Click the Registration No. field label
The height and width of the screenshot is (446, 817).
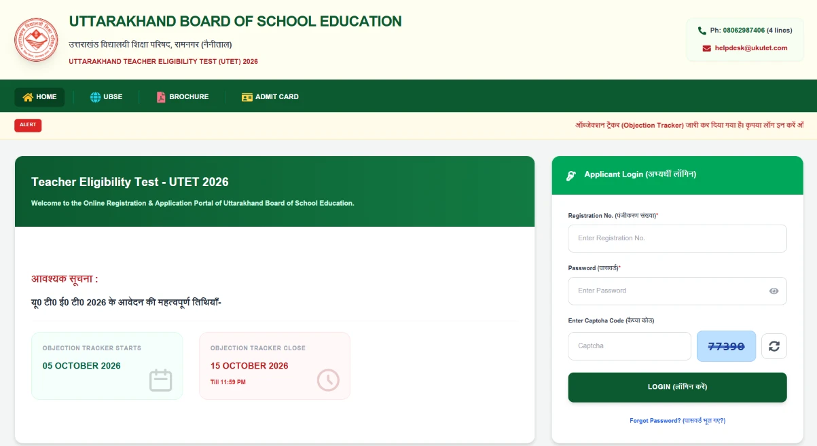[613, 215]
